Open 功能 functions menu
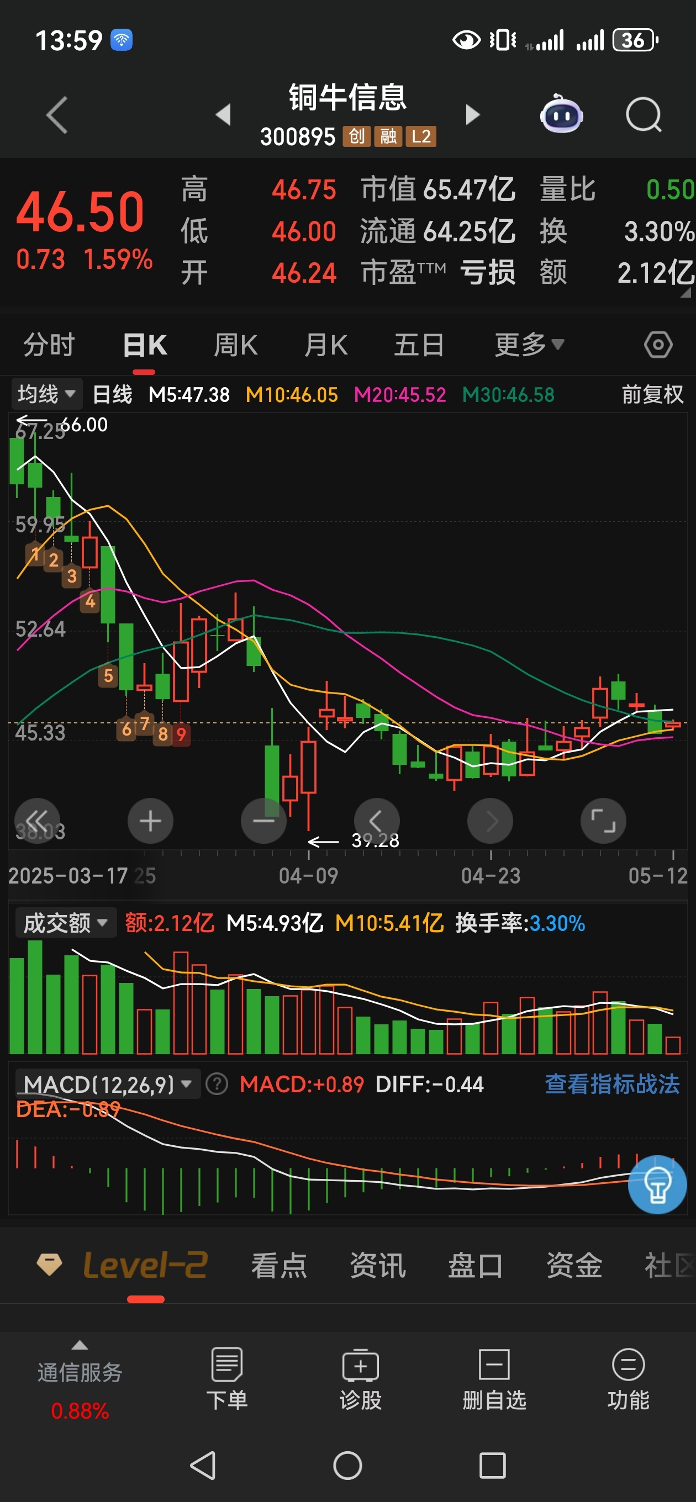This screenshot has height=1502, width=696. pos(628,1379)
